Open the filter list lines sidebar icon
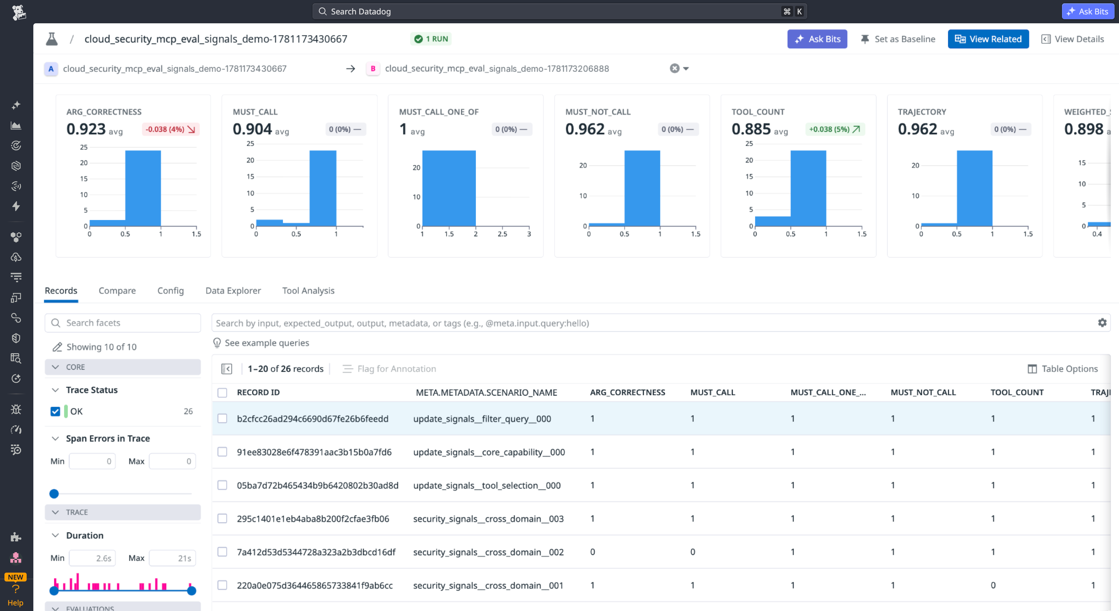 pyautogui.click(x=16, y=277)
